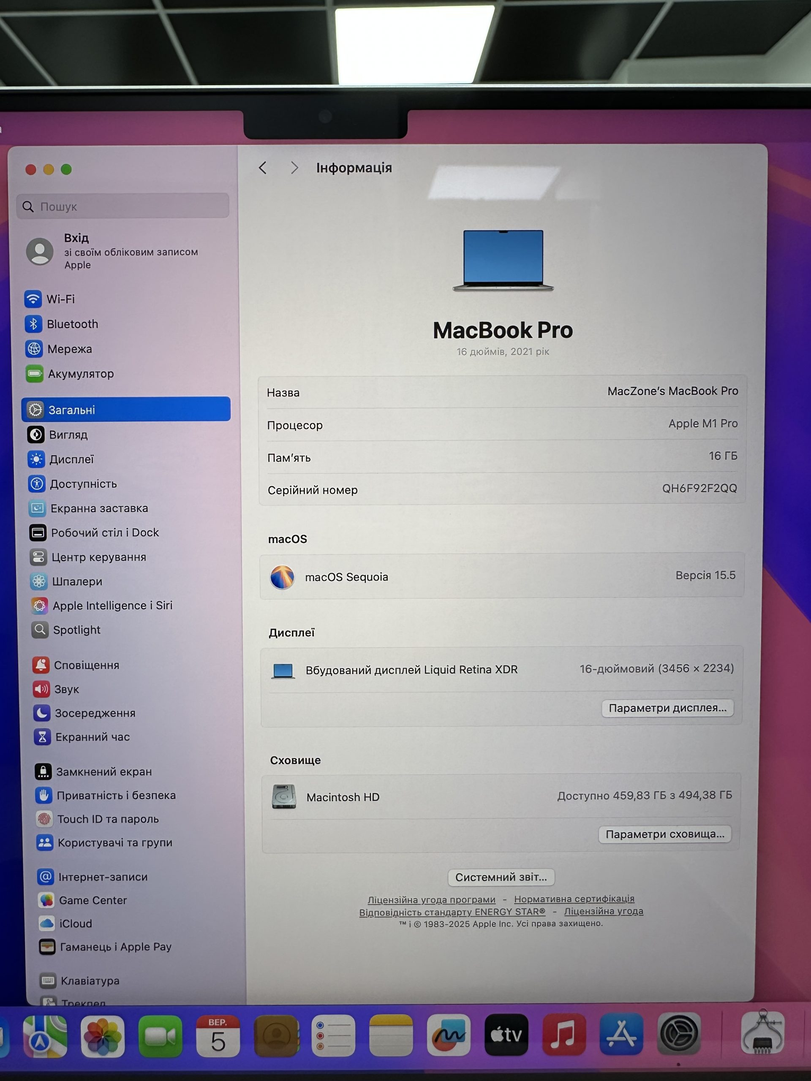Open Нормативна сертифікація link
Viewport: 811px width, 1081px height.
[x=574, y=899]
